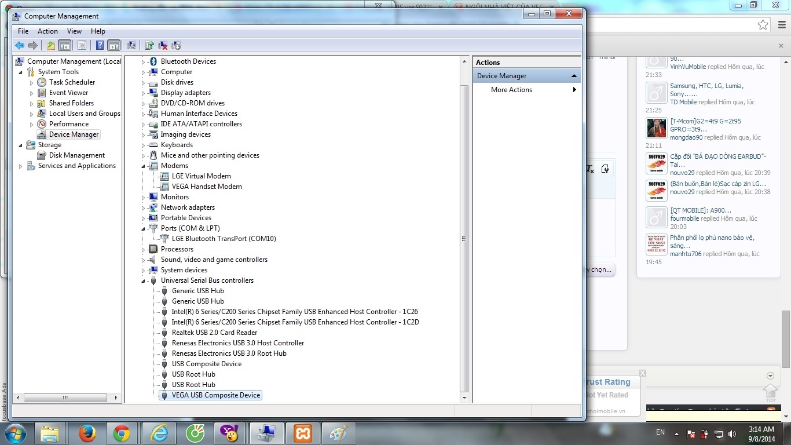Open the View menu
Image resolution: width=791 pixels, height=445 pixels.
point(74,31)
